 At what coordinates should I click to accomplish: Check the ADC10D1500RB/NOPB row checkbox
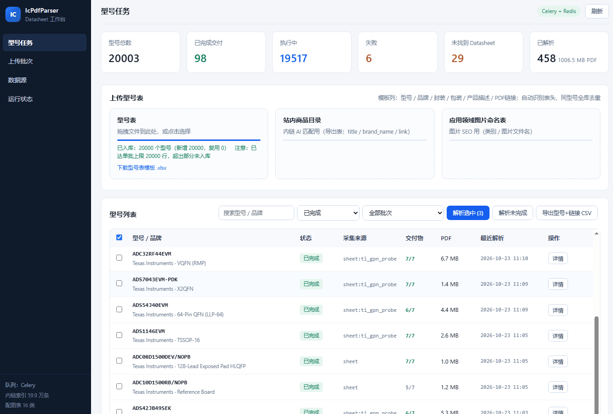coord(119,386)
